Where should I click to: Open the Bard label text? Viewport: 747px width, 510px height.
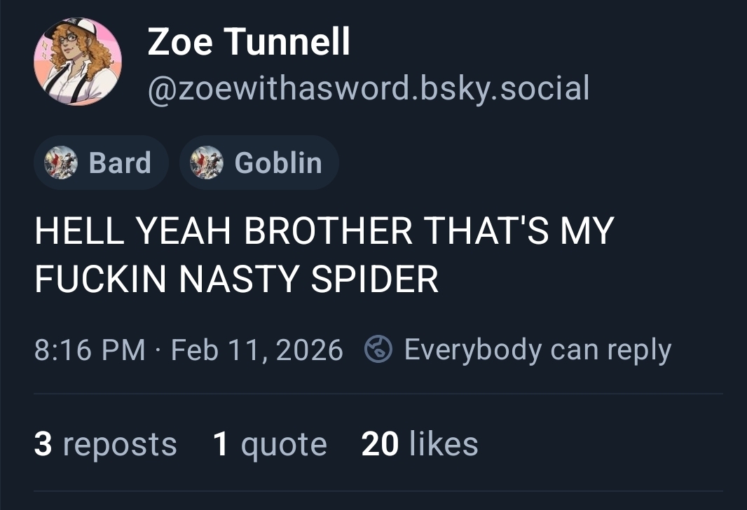click(x=120, y=163)
